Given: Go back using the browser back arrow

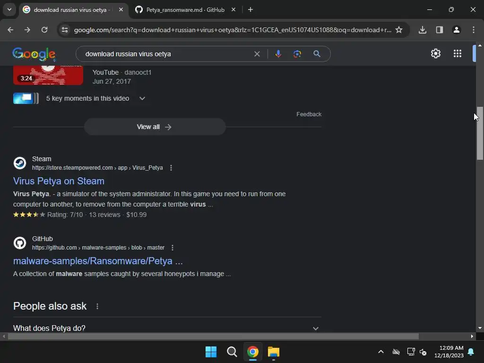Looking at the screenshot, I should click(10, 30).
